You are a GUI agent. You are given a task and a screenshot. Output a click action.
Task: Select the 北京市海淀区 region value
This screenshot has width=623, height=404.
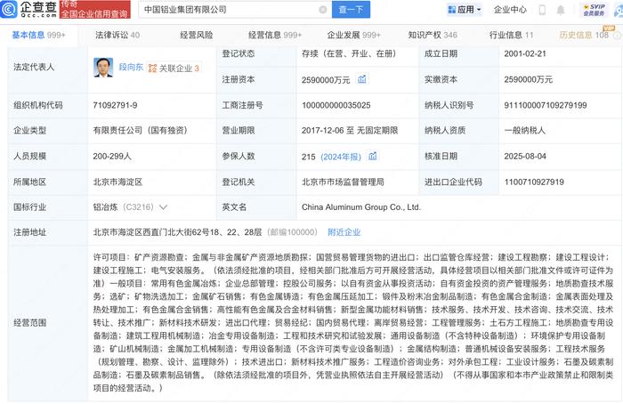(x=117, y=182)
